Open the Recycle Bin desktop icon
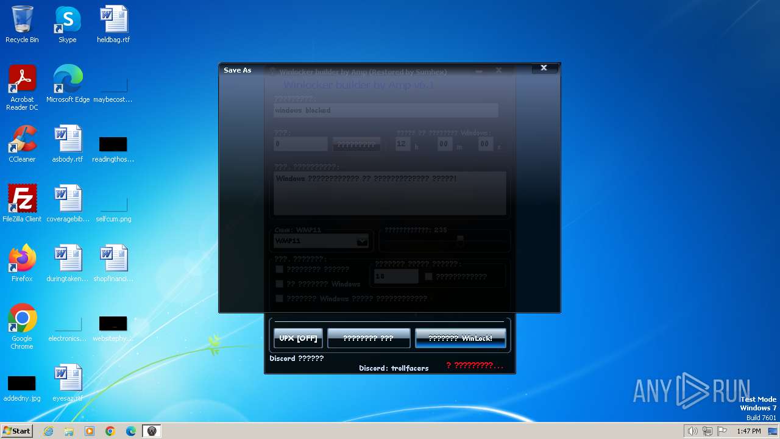780x439 pixels. (x=22, y=24)
